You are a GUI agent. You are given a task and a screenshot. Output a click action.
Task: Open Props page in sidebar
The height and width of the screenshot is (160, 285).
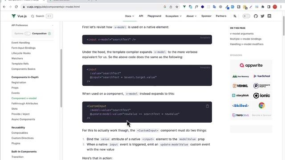15,88
